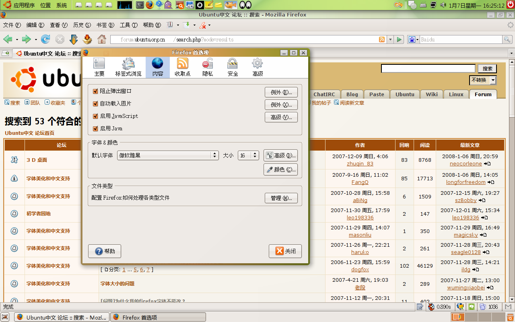This screenshot has height=322, width=515.
Task: Launch Terminal from the top panel
Action: click(x=140, y=5)
